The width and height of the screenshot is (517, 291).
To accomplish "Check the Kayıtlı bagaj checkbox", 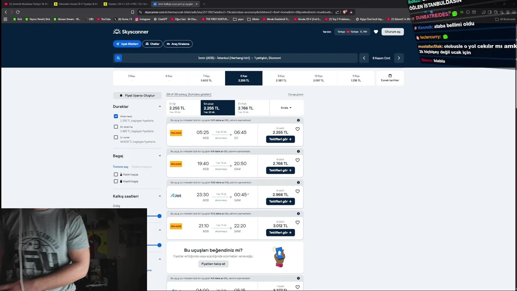I will click(116, 181).
